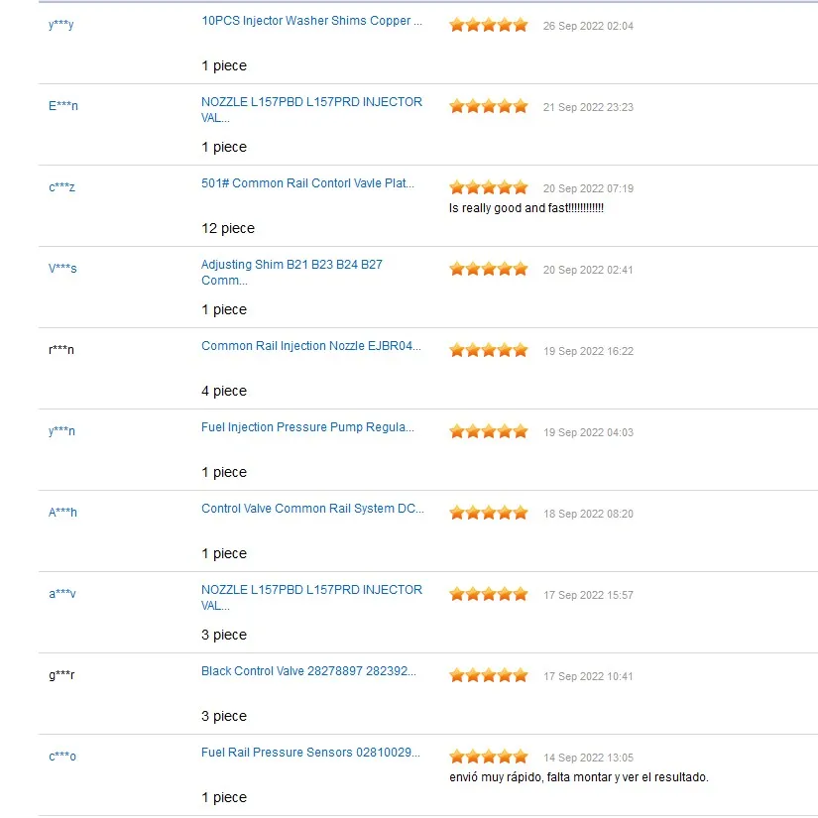
Task: Open Black Control Valve 28278897 link
Action: [308, 671]
